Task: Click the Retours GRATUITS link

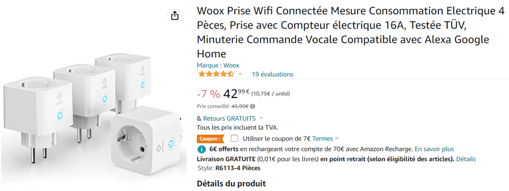Action: tap(229, 118)
